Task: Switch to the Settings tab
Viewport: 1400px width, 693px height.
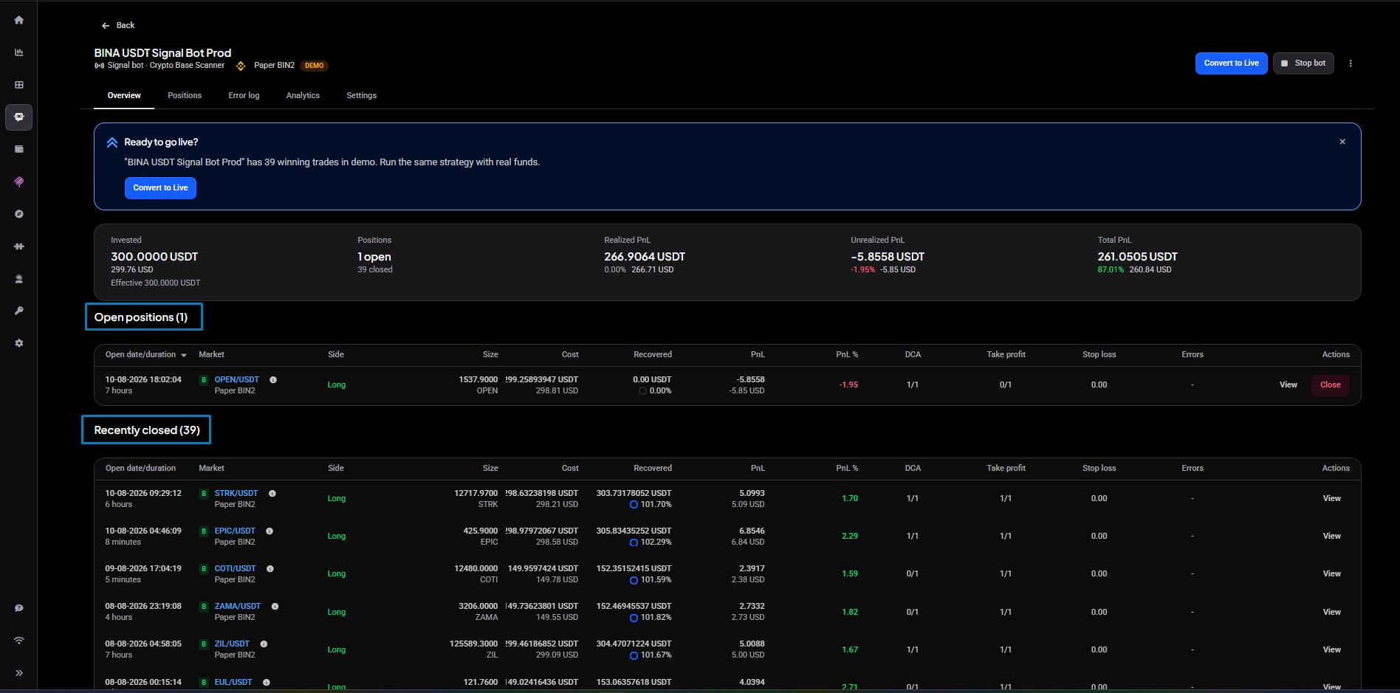Action: [361, 95]
